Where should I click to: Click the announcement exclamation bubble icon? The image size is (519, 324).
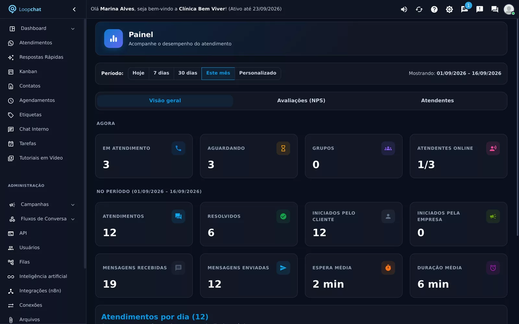(480, 9)
